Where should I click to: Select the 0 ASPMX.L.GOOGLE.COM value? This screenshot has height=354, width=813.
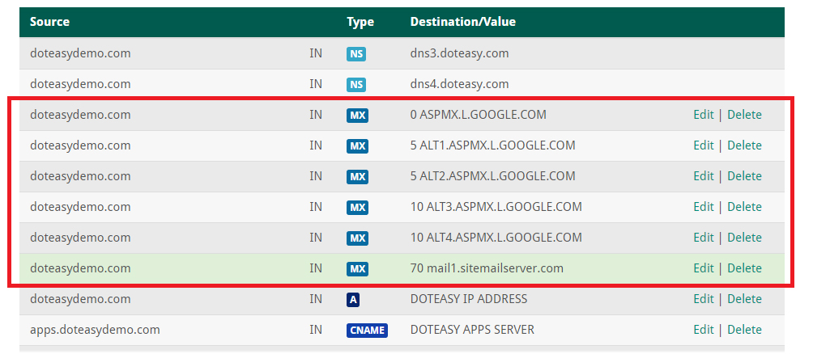(x=478, y=115)
